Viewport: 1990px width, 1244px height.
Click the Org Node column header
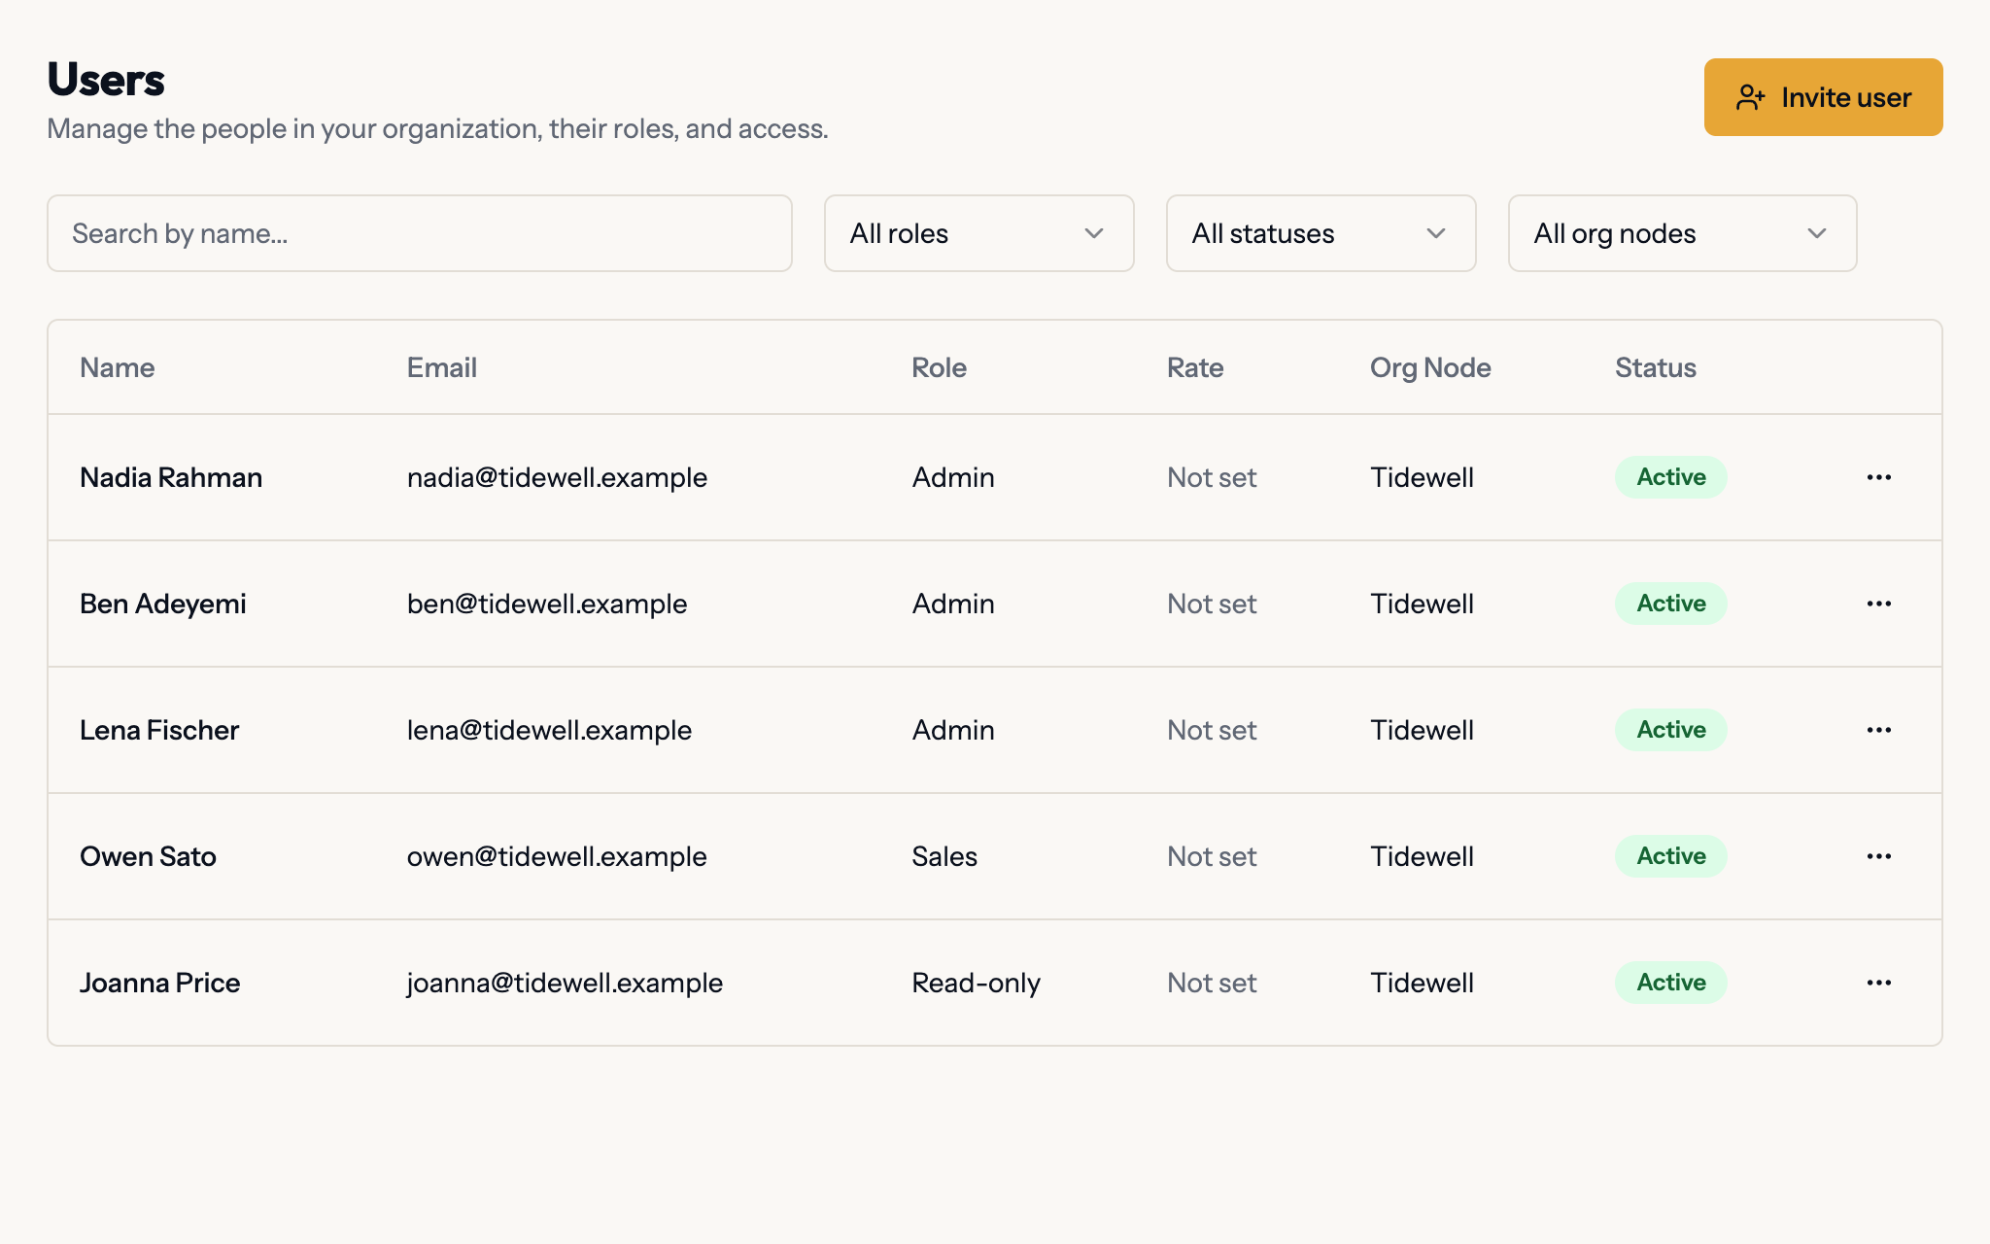(1430, 367)
